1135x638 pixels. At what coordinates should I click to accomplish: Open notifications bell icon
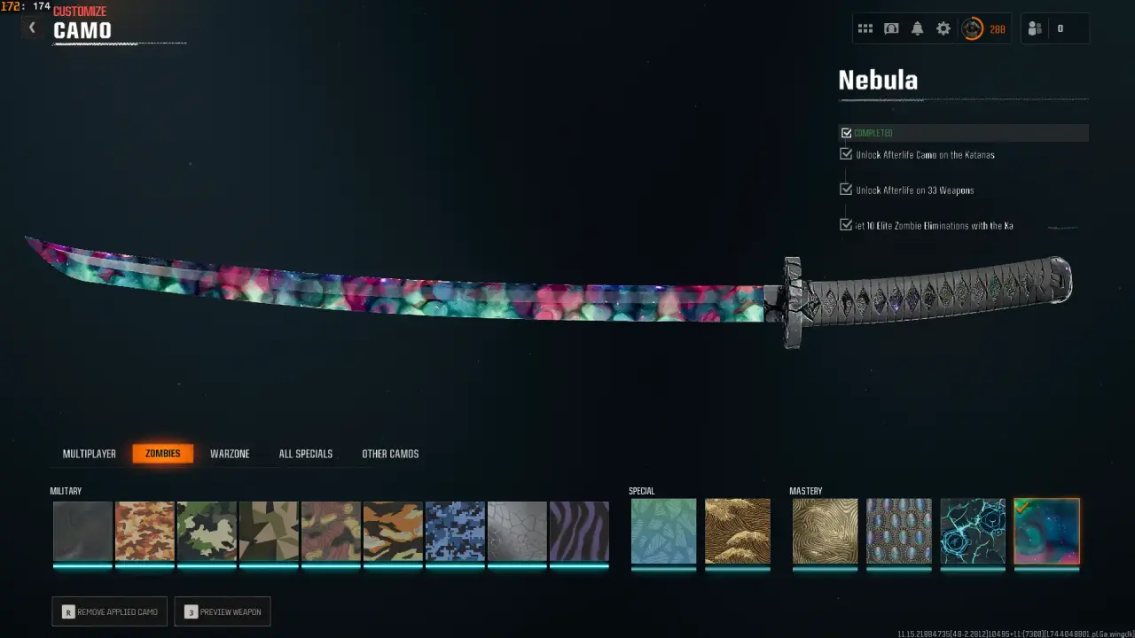(x=917, y=28)
